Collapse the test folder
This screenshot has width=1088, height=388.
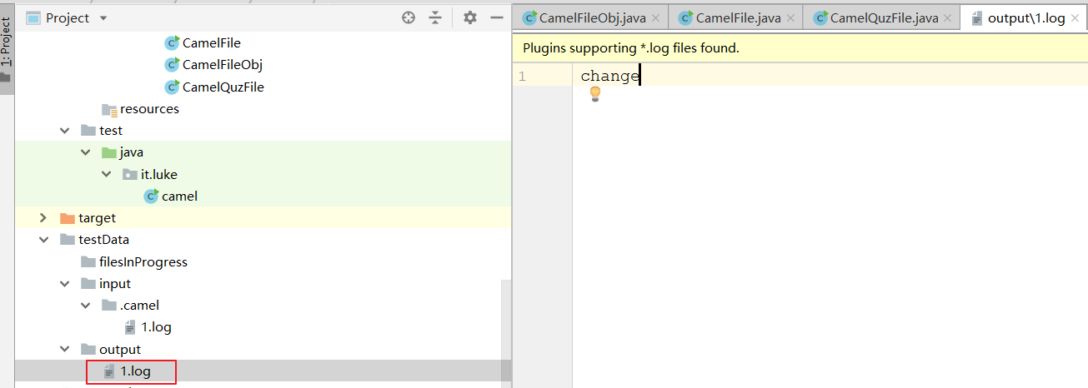point(64,131)
